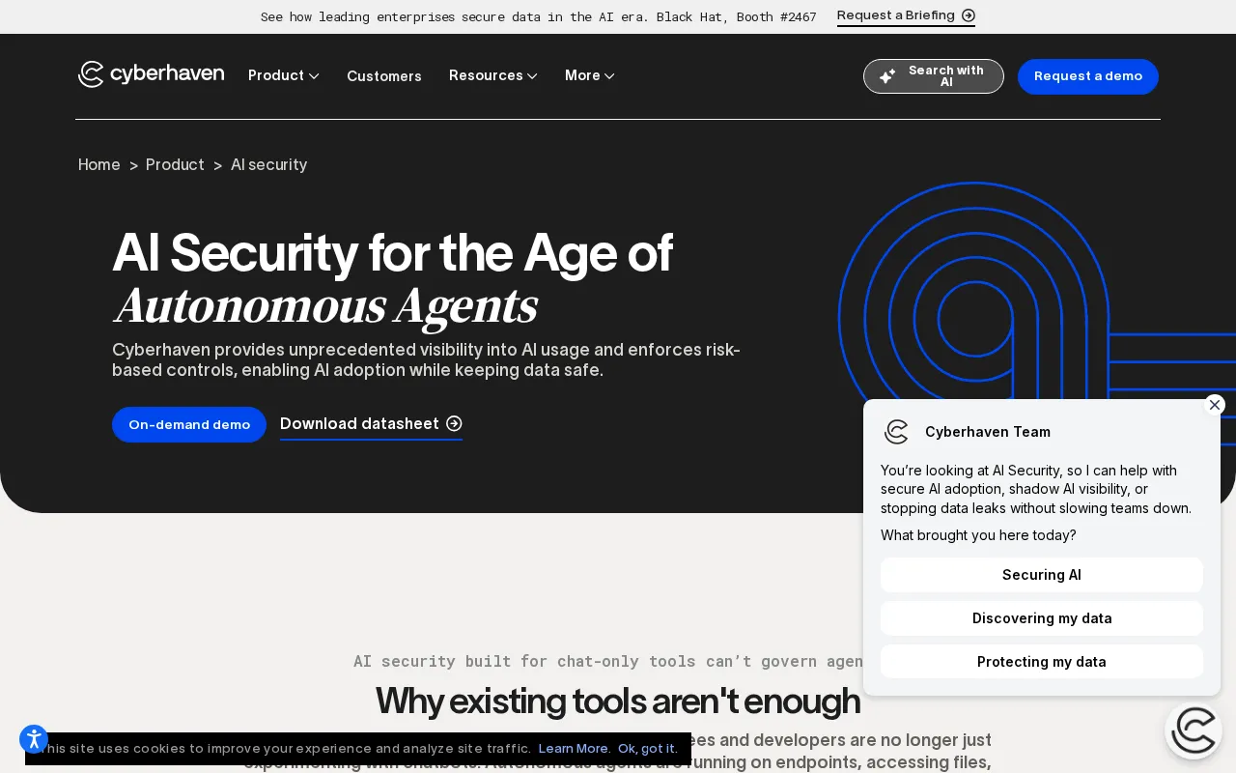Close the Cyberhaven Team chat popup
Screen dimensions: 1236x773
point(1215,405)
